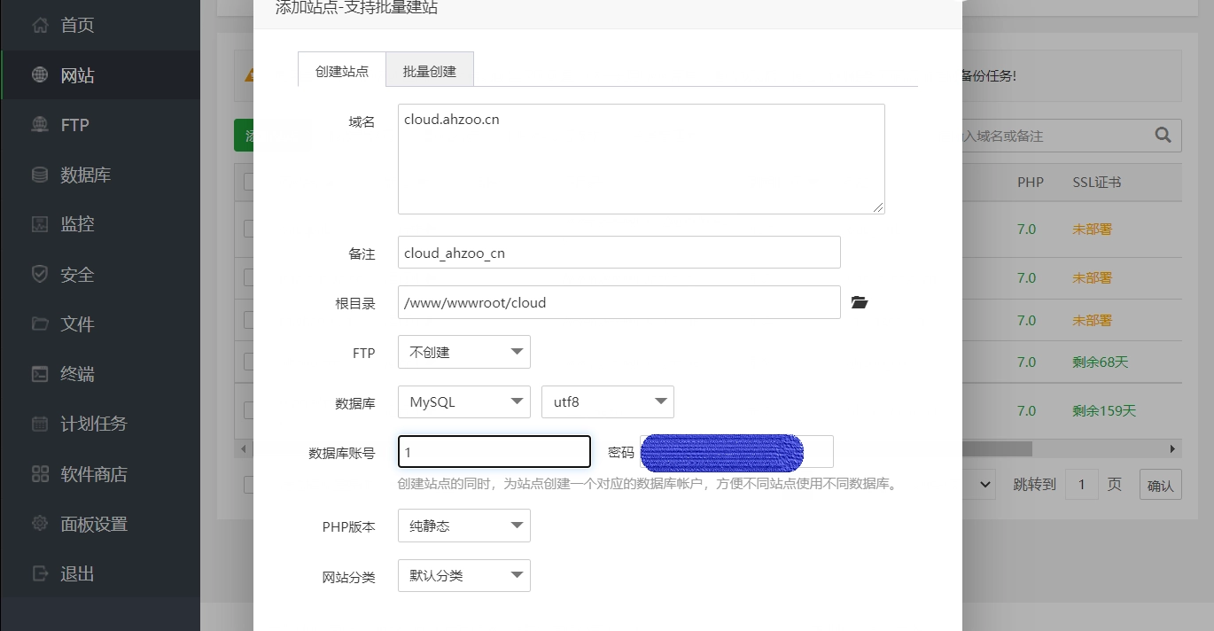This screenshot has height=631, width=1214.
Task: Click the 确认 confirm button
Action: 1160,484
